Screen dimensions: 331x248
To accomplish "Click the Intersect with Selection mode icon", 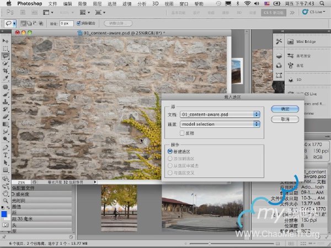I will [x=41, y=23].
